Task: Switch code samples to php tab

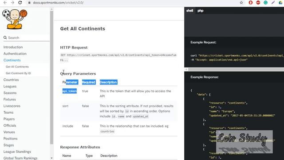Action: [200, 11]
